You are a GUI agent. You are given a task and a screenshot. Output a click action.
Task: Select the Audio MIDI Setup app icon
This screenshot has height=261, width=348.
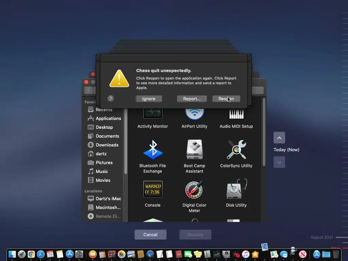(237, 114)
